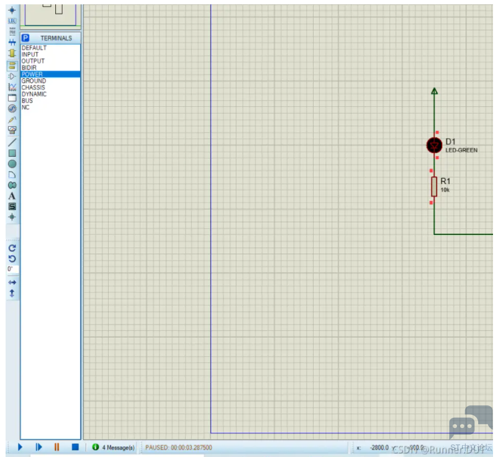The width and height of the screenshot is (498, 457).
Task: Click the vertical mirror flip icon
Action: coord(12,293)
